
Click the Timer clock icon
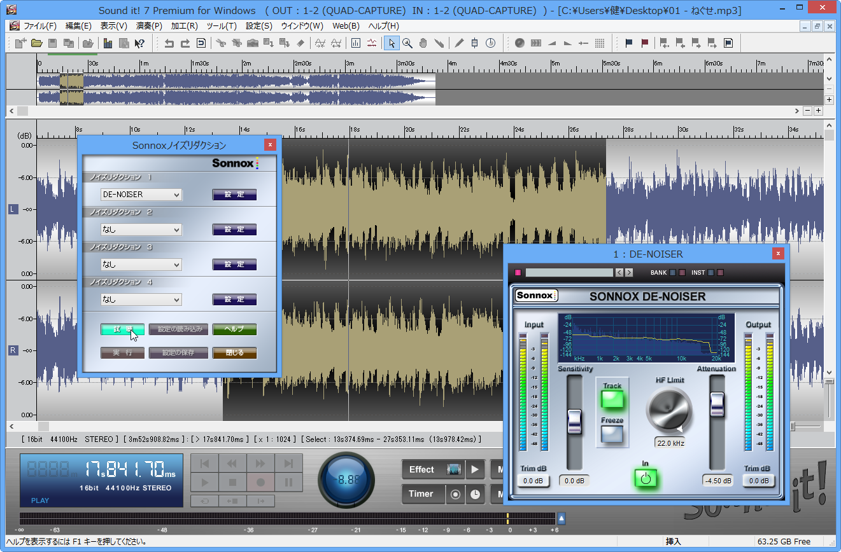tap(476, 494)
